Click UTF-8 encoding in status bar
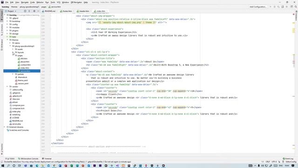Image resolution: width=298 pixels, height=168 pixels. pyautogui.click(x=274, y=162)
